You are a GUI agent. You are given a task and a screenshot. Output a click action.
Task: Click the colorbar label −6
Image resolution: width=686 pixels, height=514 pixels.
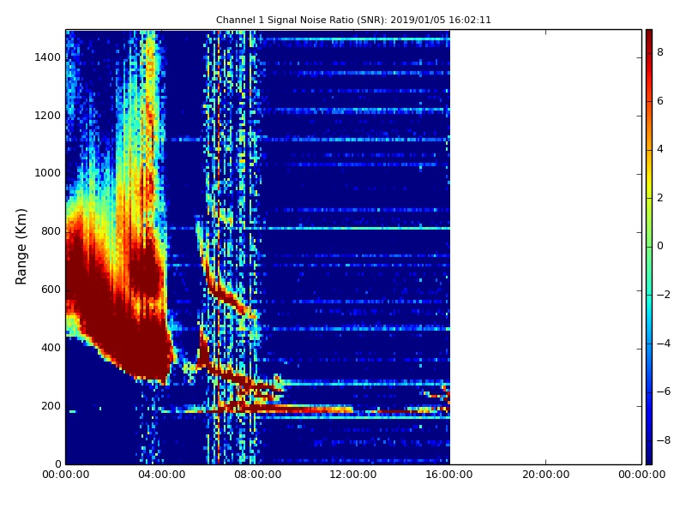664,391
